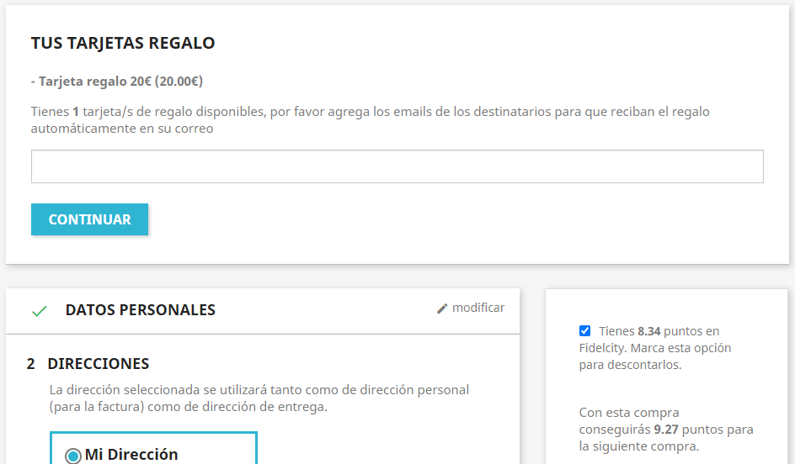Screen dimensions: 795x464
Task: Click the delivery address explanation paragraph
Action: click(x=259, y=398)
